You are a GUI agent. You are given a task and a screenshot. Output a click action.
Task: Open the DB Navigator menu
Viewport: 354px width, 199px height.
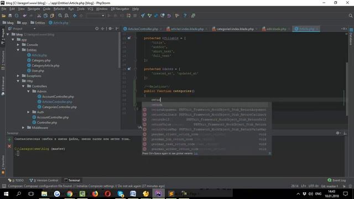coord(120,9)
